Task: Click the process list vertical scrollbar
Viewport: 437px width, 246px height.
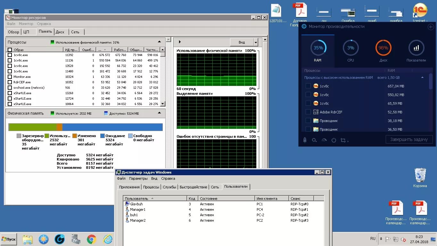Action: coord(162,77)
